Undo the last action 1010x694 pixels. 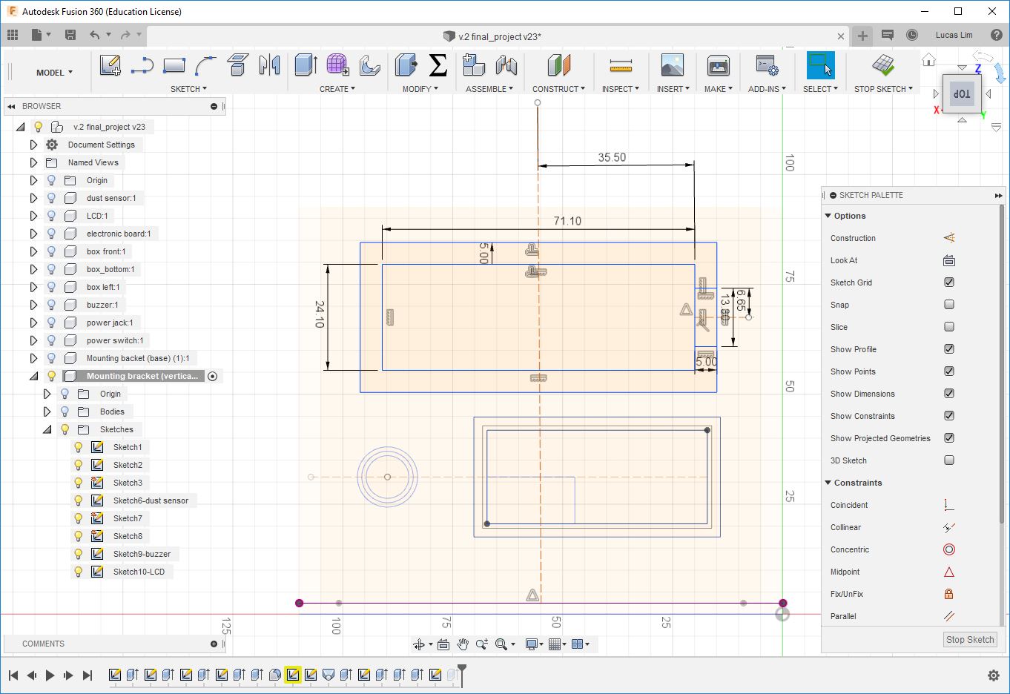coord(94,35)
